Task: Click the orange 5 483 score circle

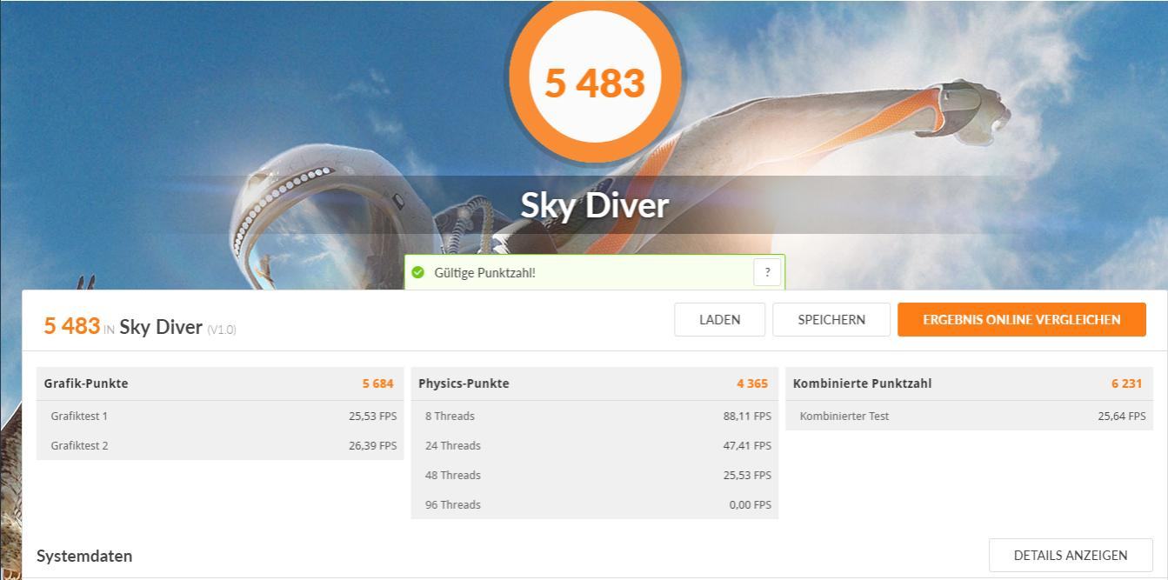Action: click(x=595, y=81)
